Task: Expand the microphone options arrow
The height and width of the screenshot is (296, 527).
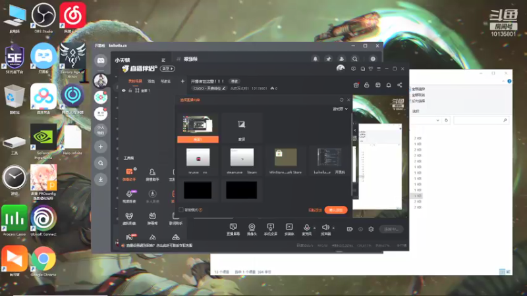Action: pos(315,228)
